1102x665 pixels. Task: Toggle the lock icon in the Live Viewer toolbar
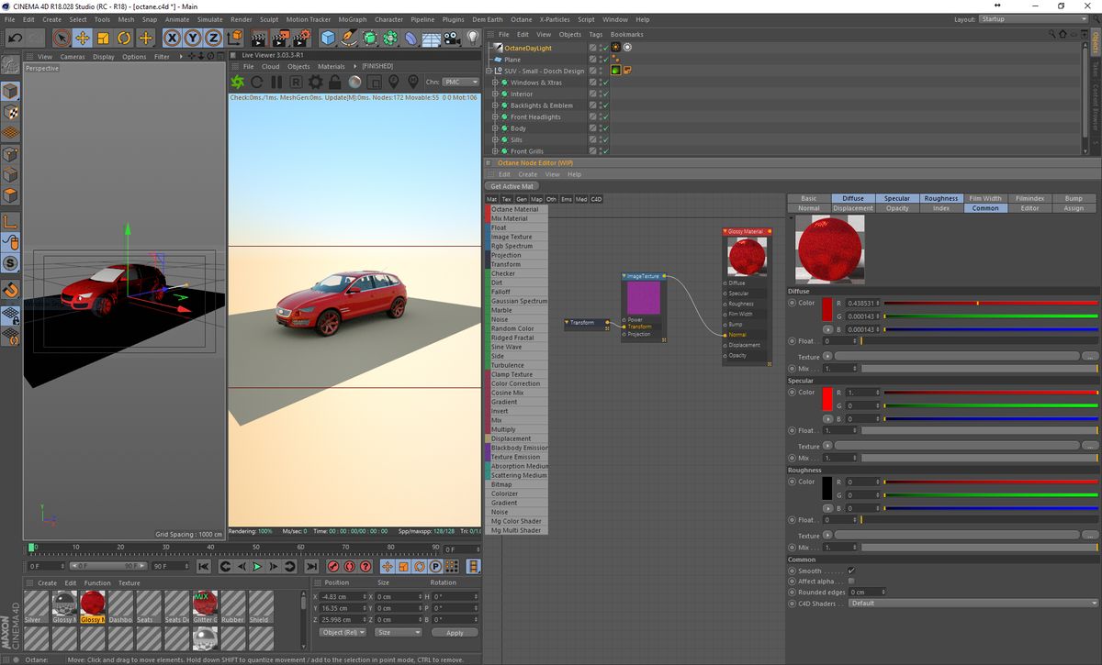tap(333, 81)
